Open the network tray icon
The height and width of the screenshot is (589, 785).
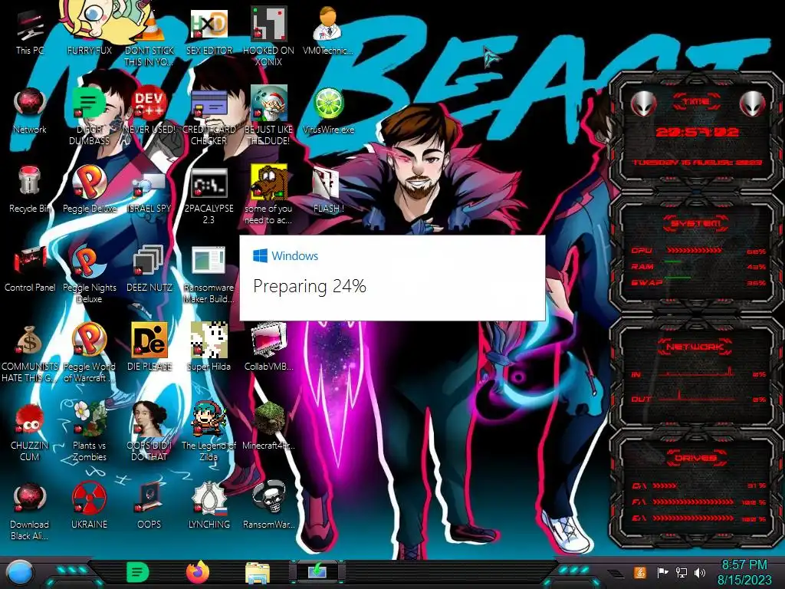[x=682, y=572]
